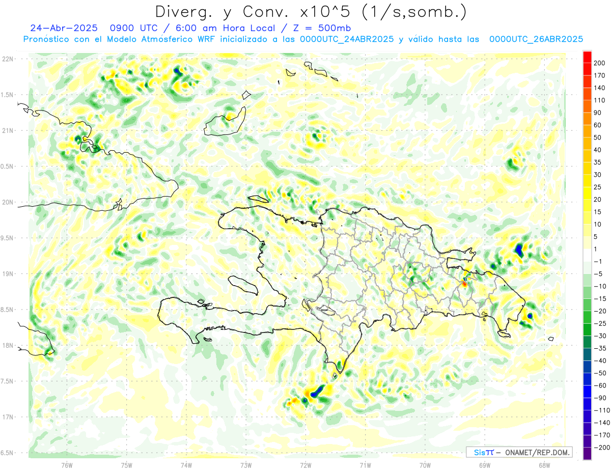Click the '19N' latitude label
The width and height of the screenshot is (611, 472).
point(8,274)
